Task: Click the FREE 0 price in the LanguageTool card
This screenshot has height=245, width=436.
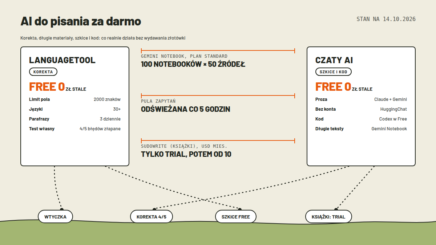Action: coord(47,87)
